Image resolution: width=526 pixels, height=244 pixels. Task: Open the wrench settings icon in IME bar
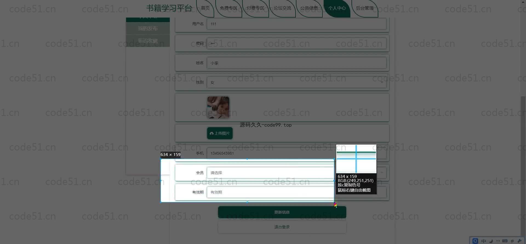click(x=519, y=241)
